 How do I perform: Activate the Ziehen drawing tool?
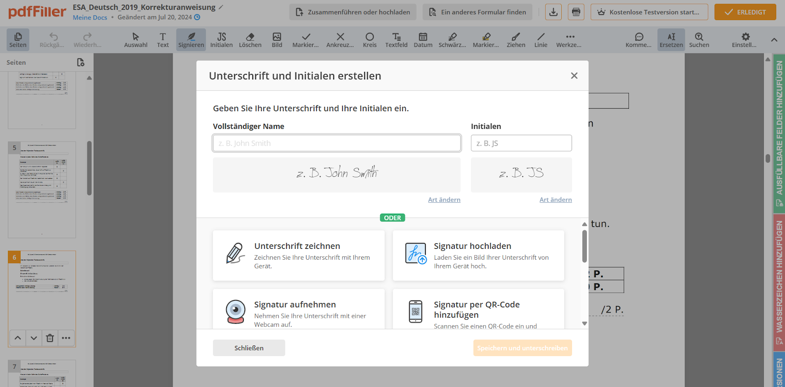(x=516, y=40)
